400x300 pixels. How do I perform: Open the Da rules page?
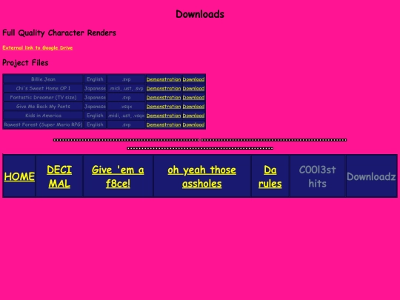point(270,176)
